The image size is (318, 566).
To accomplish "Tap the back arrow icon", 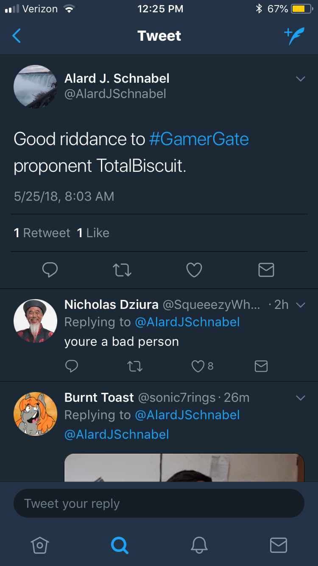I will 17,36.
